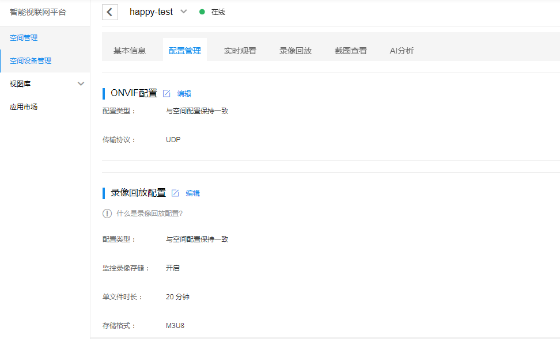Switch to the 基本信息 tab
Viewport: 560px width, 339px height.
click(x=129, y=51)
